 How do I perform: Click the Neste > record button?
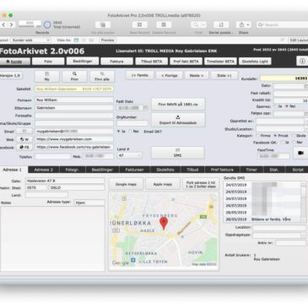197,75
